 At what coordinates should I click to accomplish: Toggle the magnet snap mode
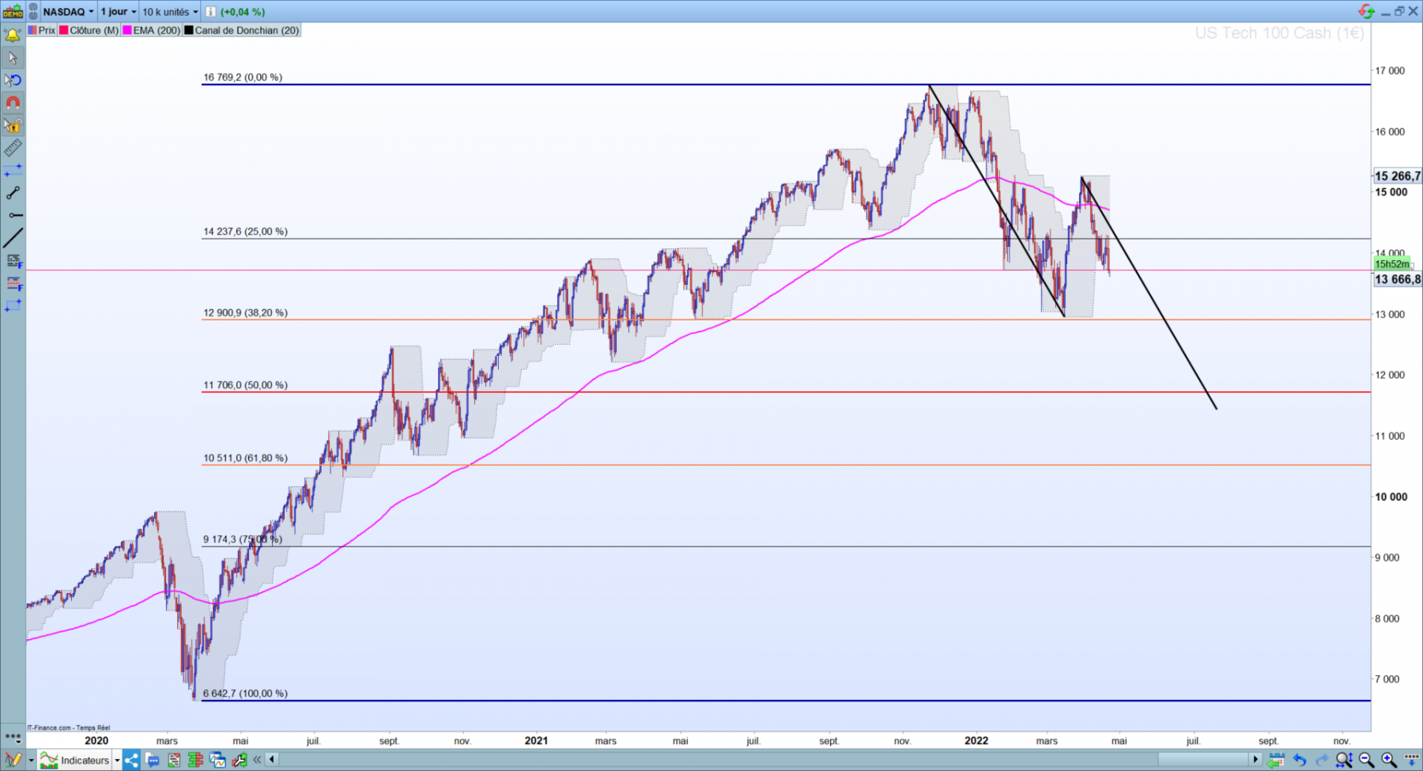click(x=13, y=103)
